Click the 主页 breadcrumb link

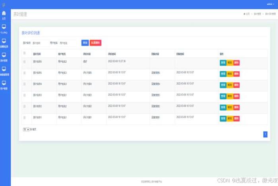[248, 14]
